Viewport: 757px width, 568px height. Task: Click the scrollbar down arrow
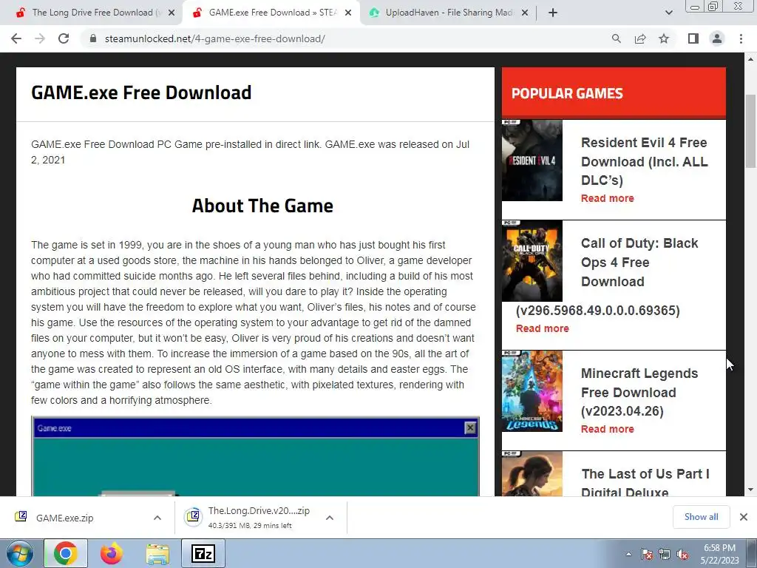(750, 490)
